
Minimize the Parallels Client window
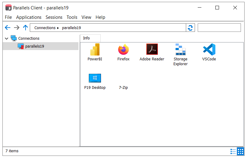click(x=200, y=8)
